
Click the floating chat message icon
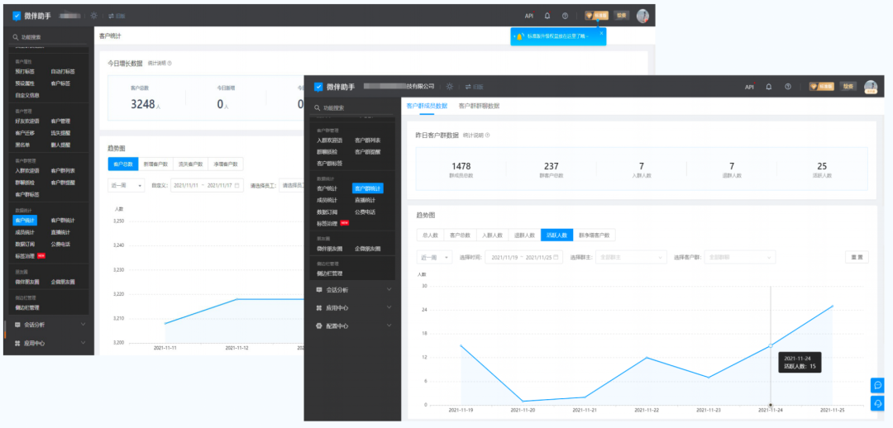(877, 385)
